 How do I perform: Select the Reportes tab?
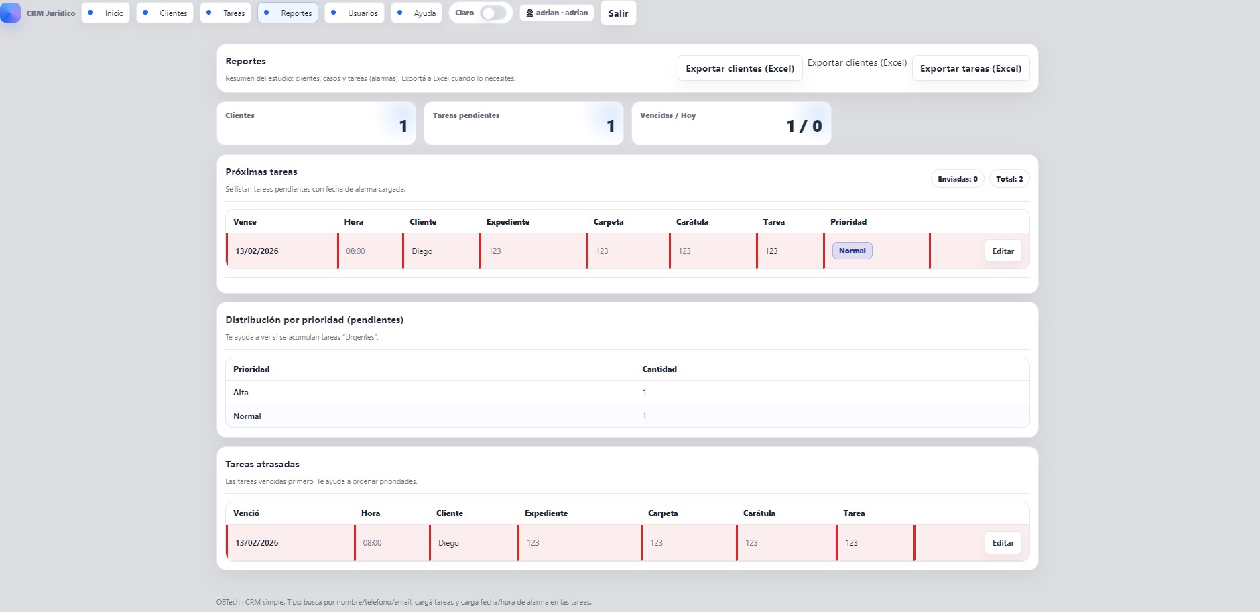(x=288, y=13)
